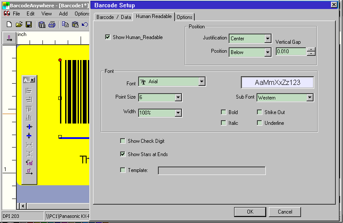
Task: Check the Show Check Digit box
Action: point(123,141)
